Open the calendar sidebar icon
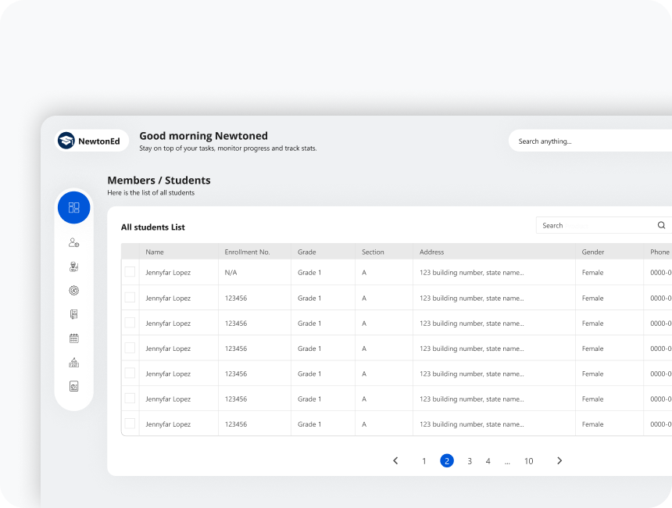The height and width of the screenshot is (508, 672). pos(73,338)
